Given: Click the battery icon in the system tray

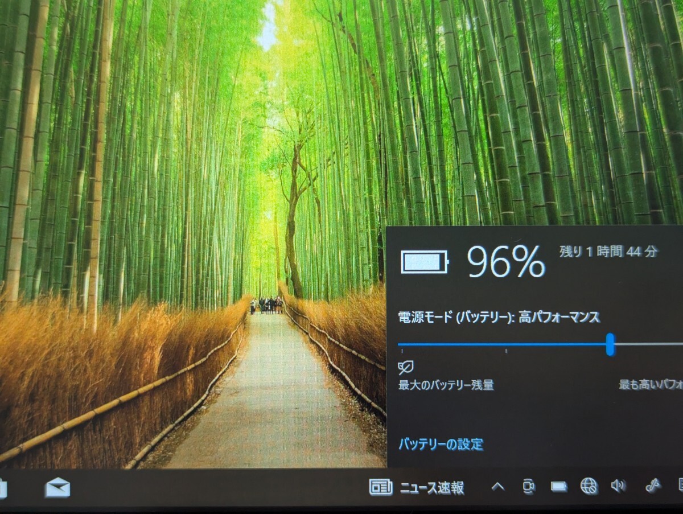Looking at the screenshot, I should pos(559,487).
